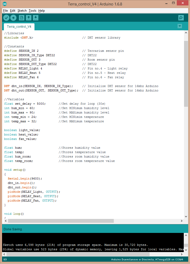Click the 'Serial.begin(9600);' line

(x=25, y=179)
